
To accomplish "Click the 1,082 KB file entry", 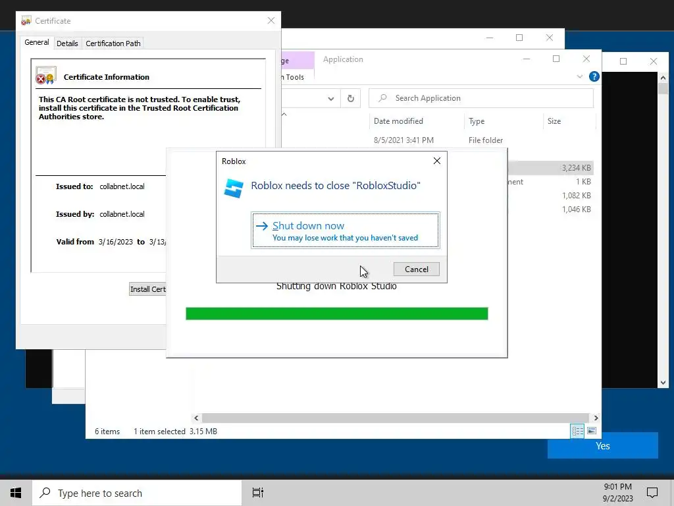I will 577,195.
